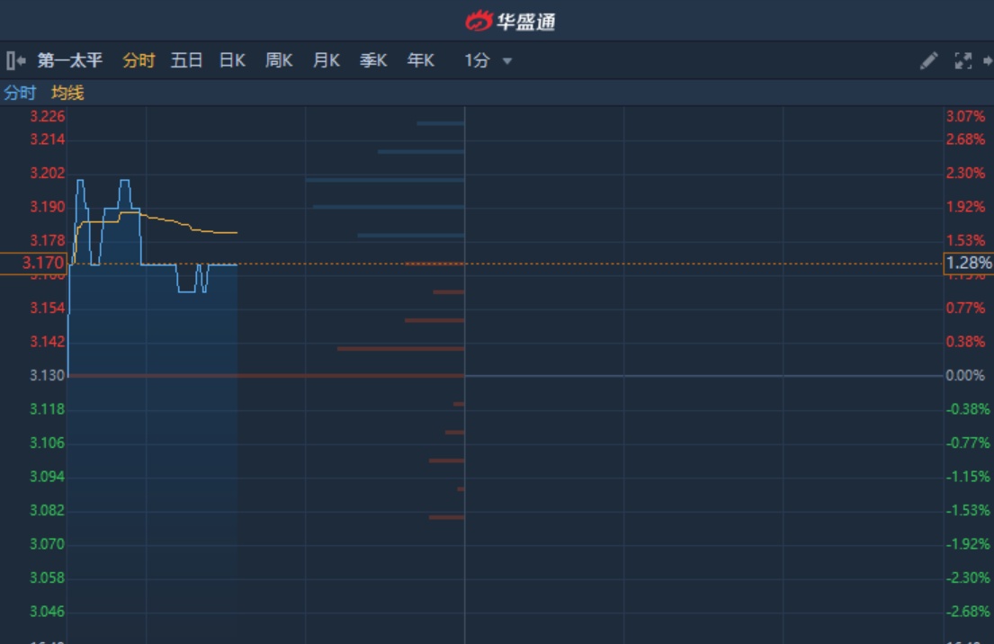Show the 年K chart tab
The width and height of the screenshot is (994, 644).
coord(420,61)
